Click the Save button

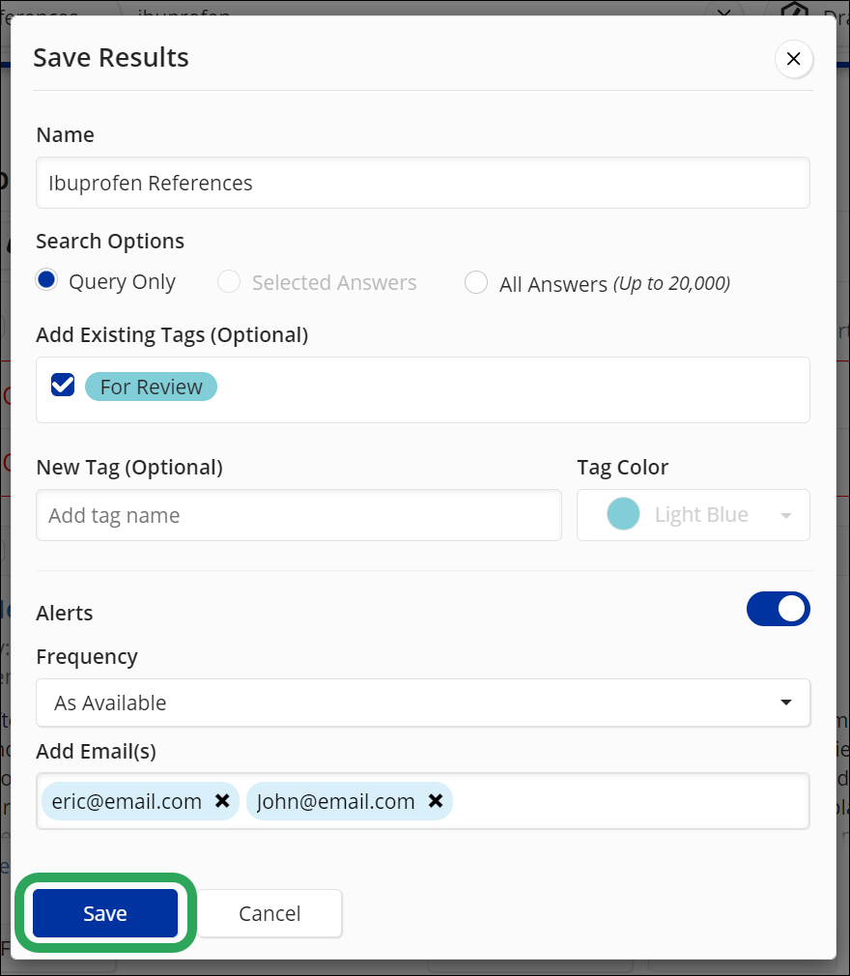105,913
